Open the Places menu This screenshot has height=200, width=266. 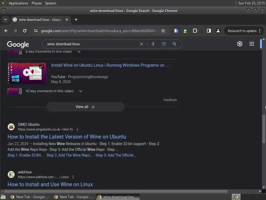(37, 3)
